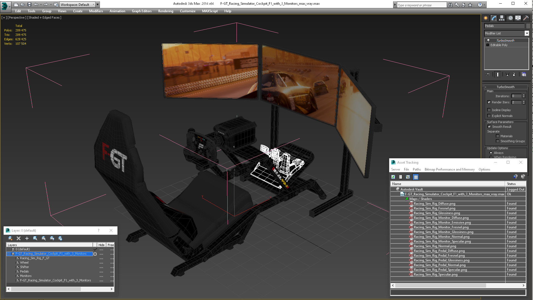Click Highlight Selected Objects' Layers icon
The height and width of the screenshot is (300, 533).
44,238
